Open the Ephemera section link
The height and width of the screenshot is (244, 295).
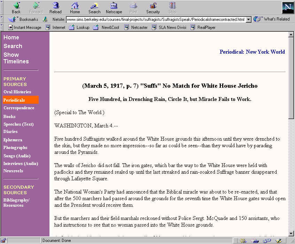click(13, 140)
